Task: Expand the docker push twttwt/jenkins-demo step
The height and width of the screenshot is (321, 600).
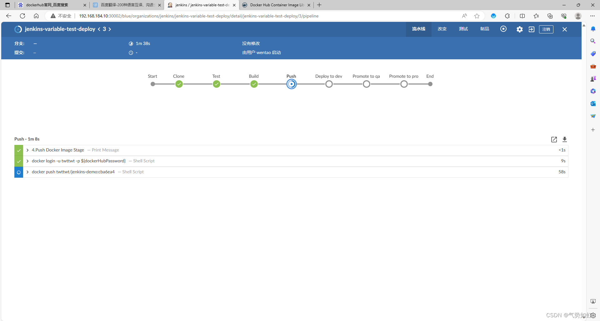Action: [x=27, y=172]
